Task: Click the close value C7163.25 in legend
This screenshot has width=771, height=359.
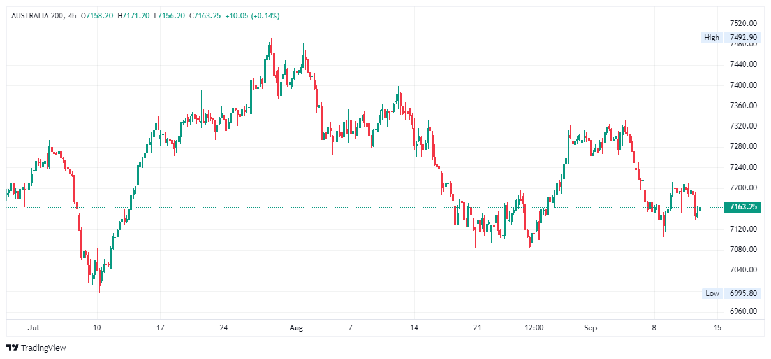Action: tap(205, 15)
